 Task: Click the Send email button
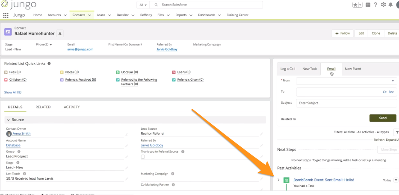tap(383, 118)
